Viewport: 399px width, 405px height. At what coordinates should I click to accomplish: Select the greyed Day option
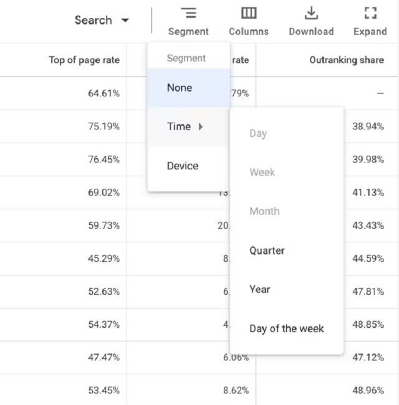287,133
